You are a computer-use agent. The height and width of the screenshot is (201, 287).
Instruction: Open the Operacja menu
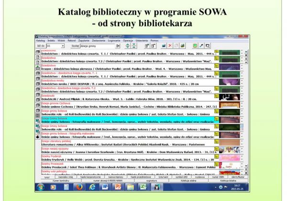(128, 41)
